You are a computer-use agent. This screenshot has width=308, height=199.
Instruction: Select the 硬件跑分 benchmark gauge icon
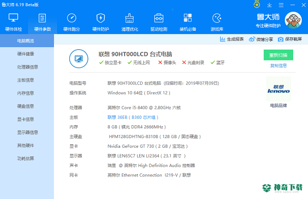pos(71,18)
